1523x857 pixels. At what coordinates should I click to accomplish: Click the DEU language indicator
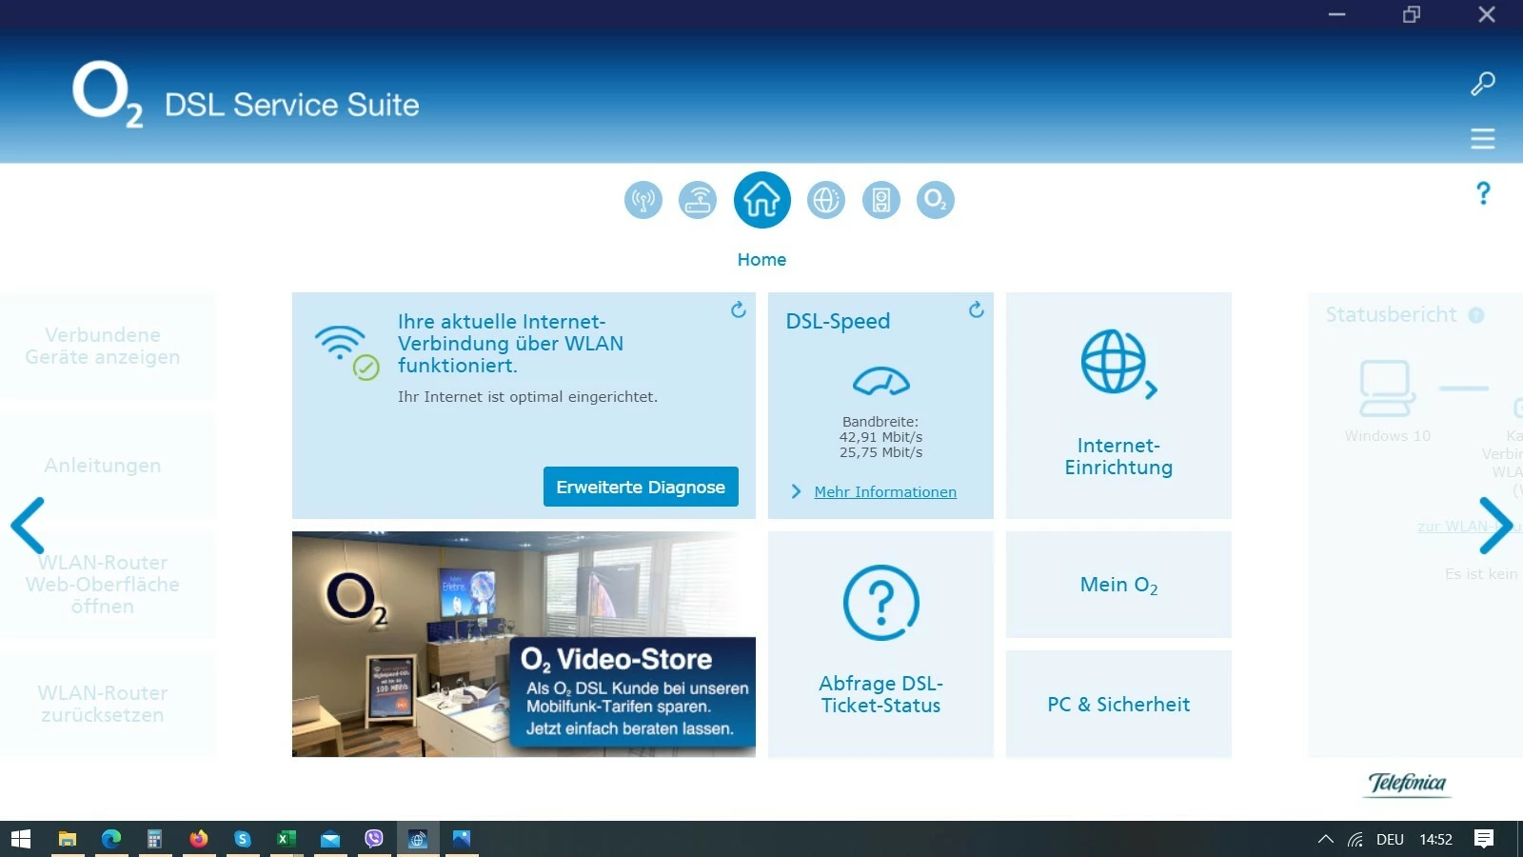[1390, 839]
